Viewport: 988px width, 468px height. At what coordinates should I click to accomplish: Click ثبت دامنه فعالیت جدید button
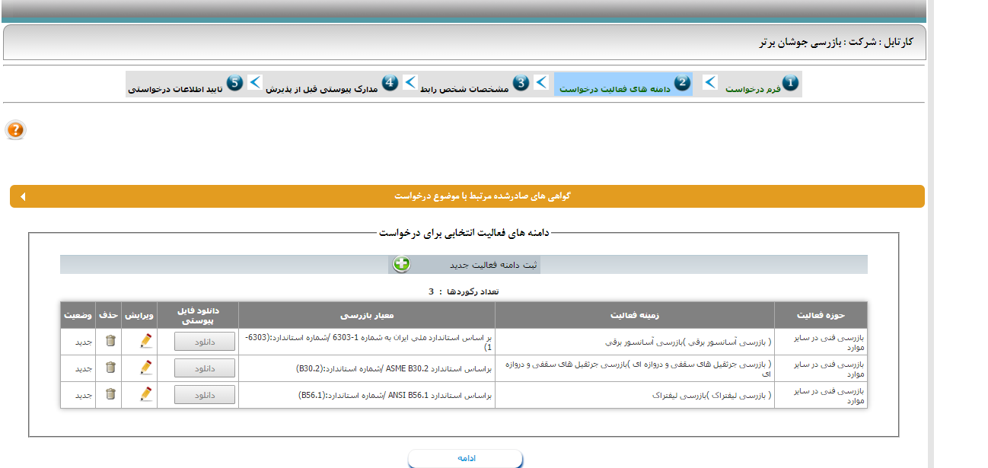coord(464,265)
